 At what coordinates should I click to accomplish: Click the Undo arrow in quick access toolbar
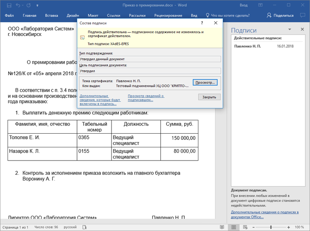point(18,5)
